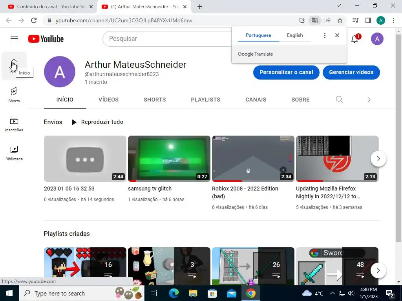Open the notifications bell
Screen dimensions: 402x301
tap(354, 39)
